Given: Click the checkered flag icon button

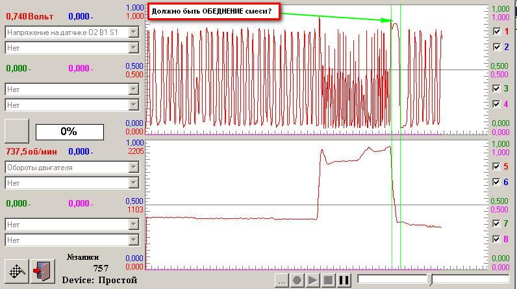Looking at the screenshot, I should [17, 271].
